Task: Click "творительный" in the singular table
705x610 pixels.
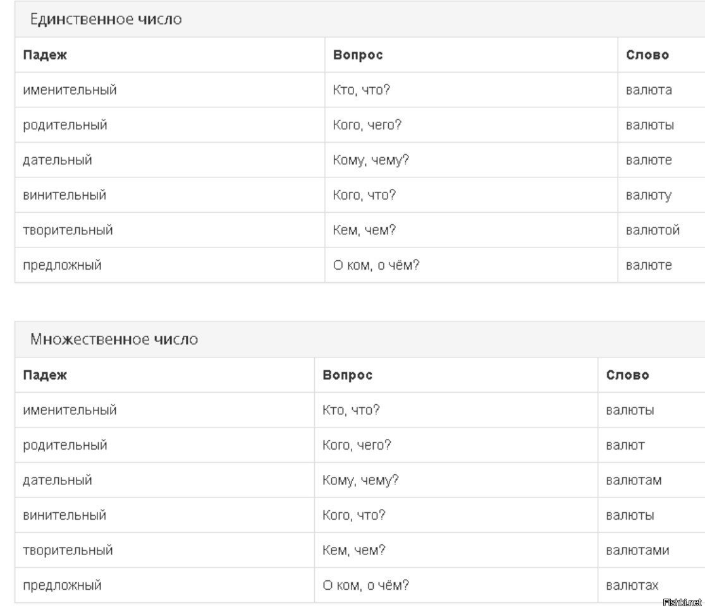Action: tap(68, 230)
